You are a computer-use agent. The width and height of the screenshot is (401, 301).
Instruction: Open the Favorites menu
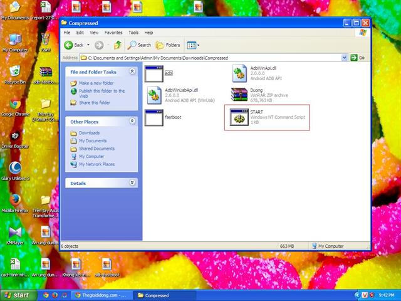pyautogui.click(x=113, y=33)
